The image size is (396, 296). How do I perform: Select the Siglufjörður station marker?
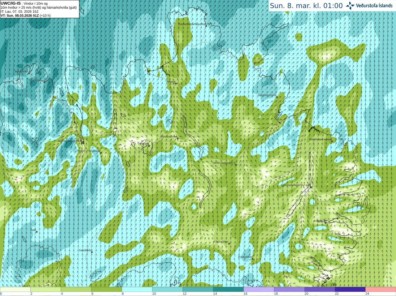tap(29, 73)
